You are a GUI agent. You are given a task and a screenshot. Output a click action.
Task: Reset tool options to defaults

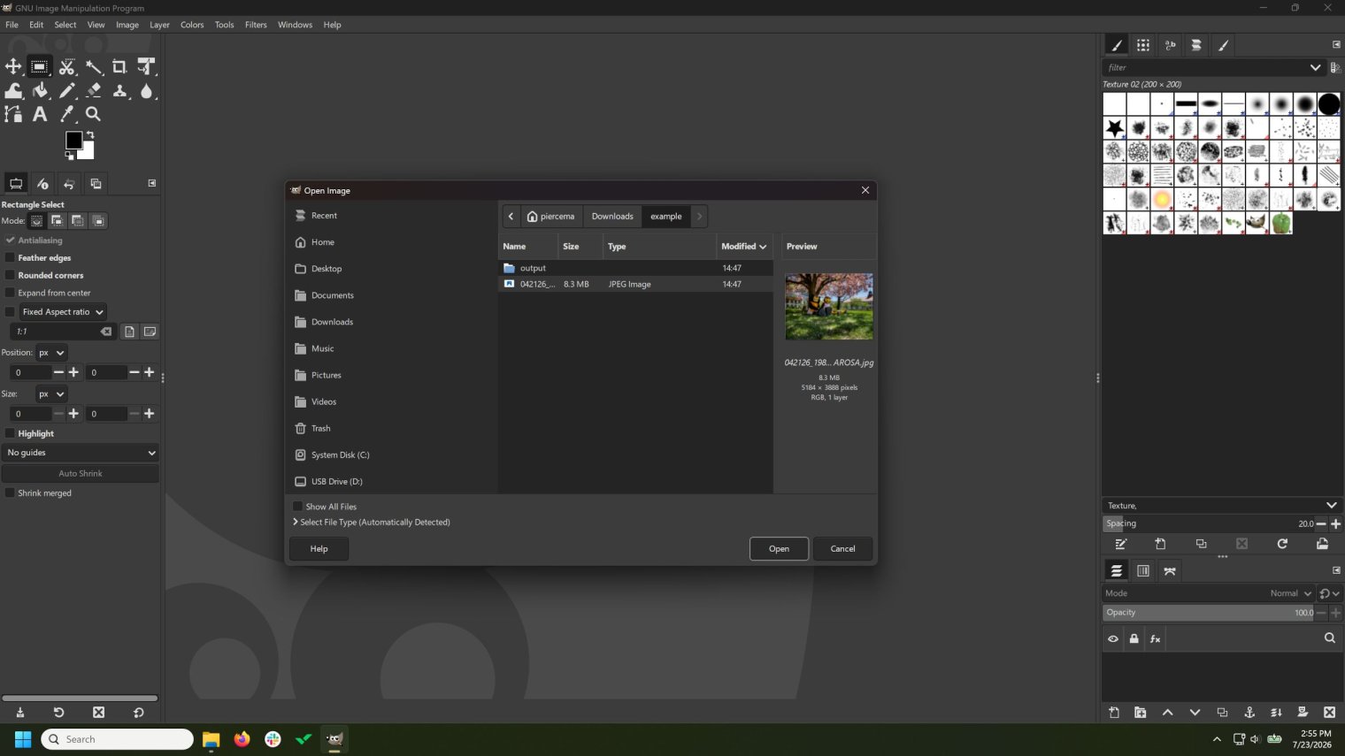(138, 713)
